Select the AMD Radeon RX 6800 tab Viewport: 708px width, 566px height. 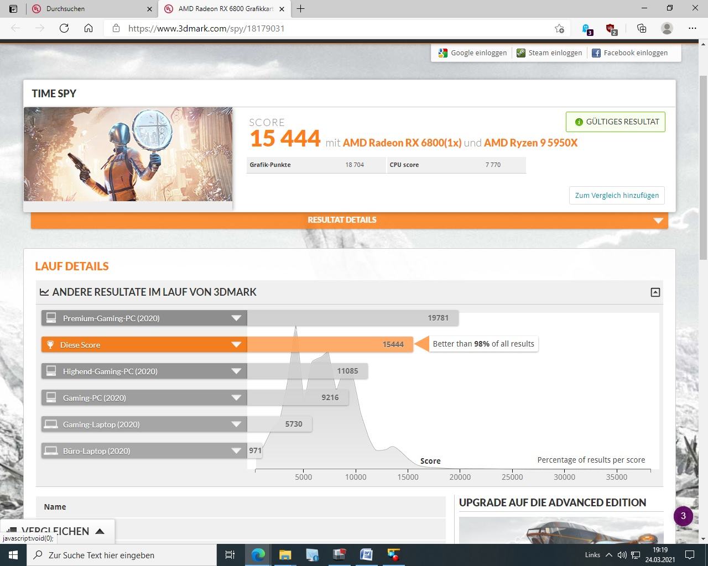coord(225,9)
